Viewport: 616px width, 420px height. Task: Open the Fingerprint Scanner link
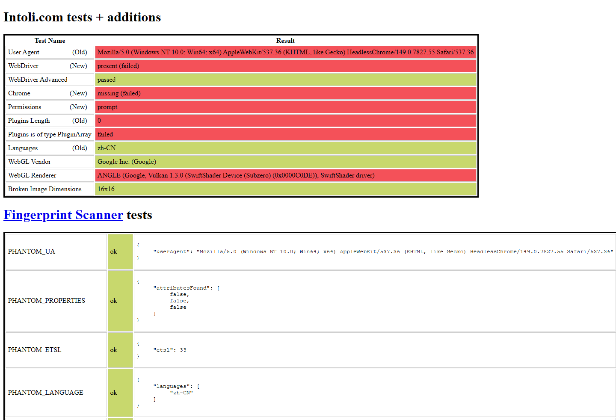click(x=63, y=215)
